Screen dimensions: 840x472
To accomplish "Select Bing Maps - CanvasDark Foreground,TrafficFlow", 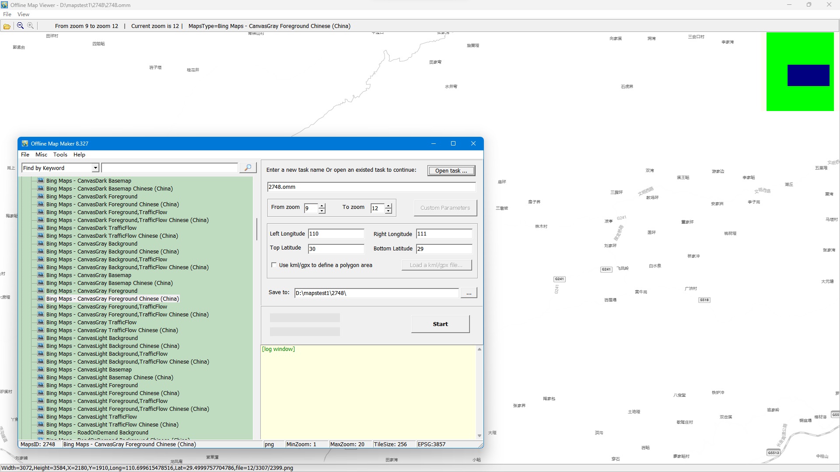I will [x=107, y=212].
